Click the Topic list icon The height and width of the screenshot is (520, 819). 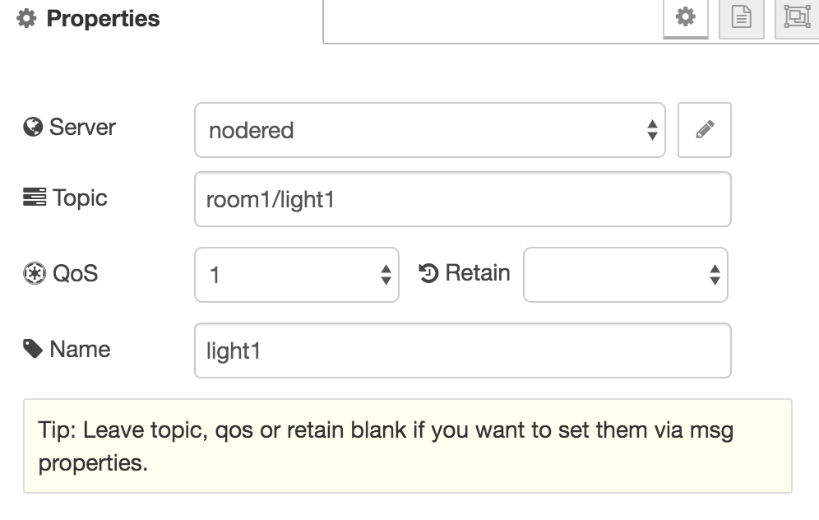[x=32, y=197]
